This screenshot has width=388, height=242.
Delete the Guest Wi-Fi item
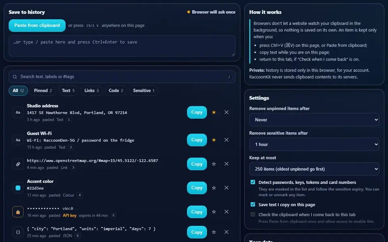click(x=226, y=140)
